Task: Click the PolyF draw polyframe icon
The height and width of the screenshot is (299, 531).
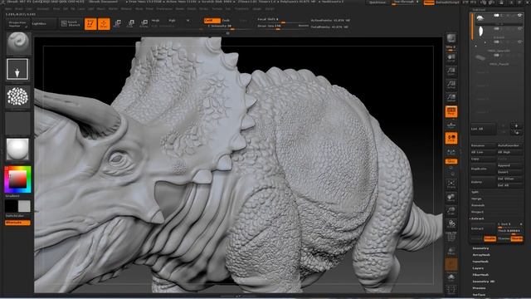Action: pos(451,238)
